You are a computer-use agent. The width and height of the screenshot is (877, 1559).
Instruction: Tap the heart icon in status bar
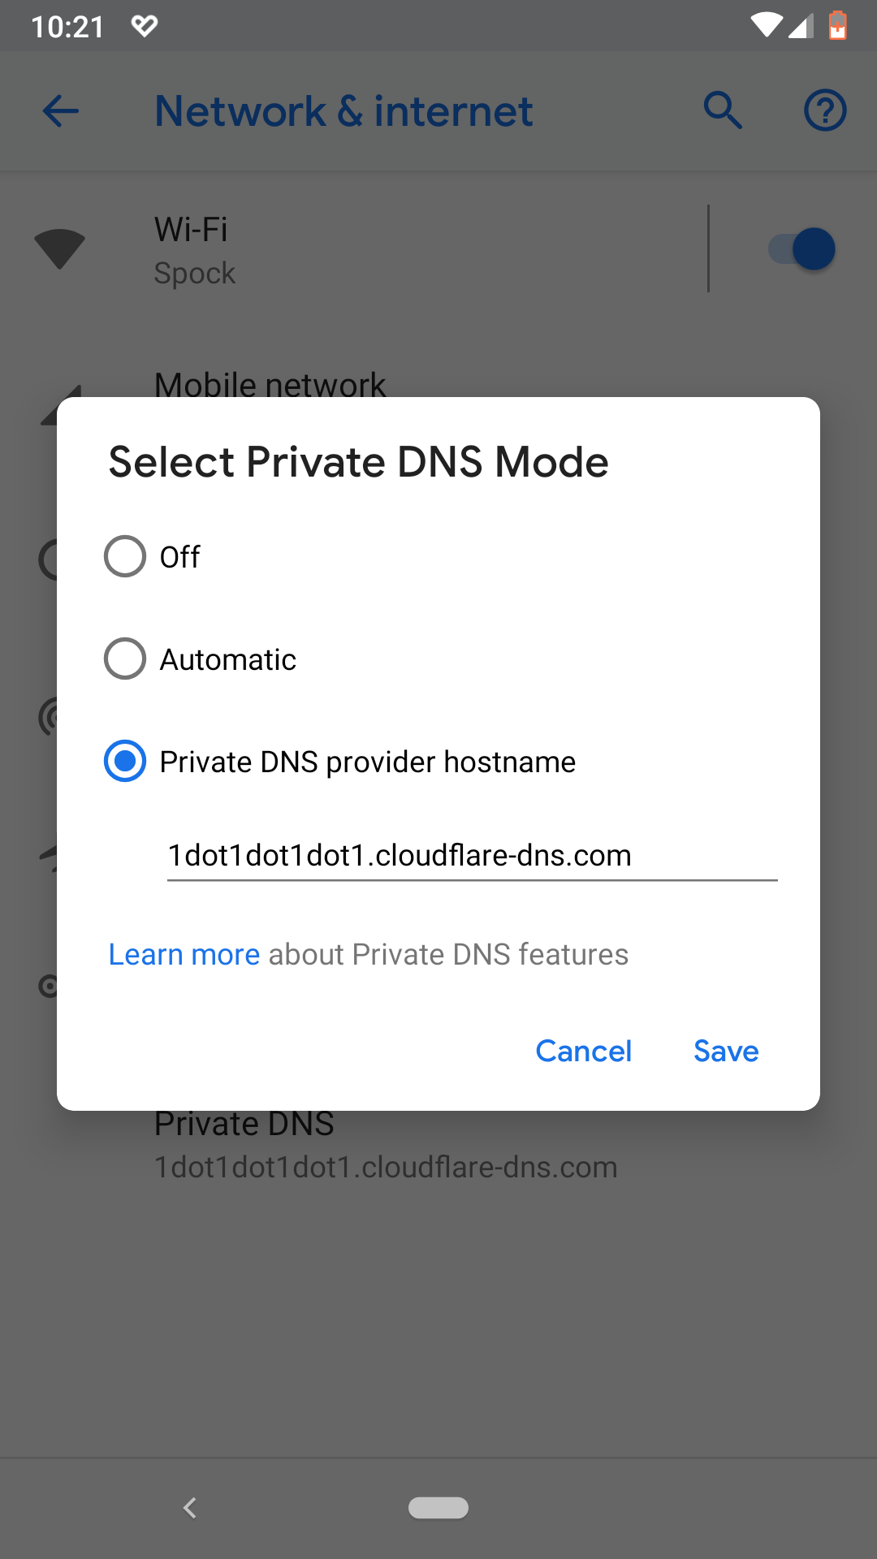coord(145,26)
